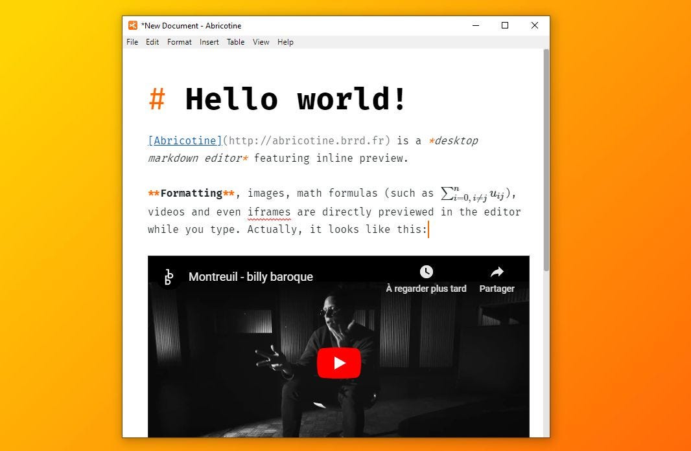Viewport: 691px width, 451px height.
Task: Follow the Abricotine hyperlink
Action: tap(185, 140)
